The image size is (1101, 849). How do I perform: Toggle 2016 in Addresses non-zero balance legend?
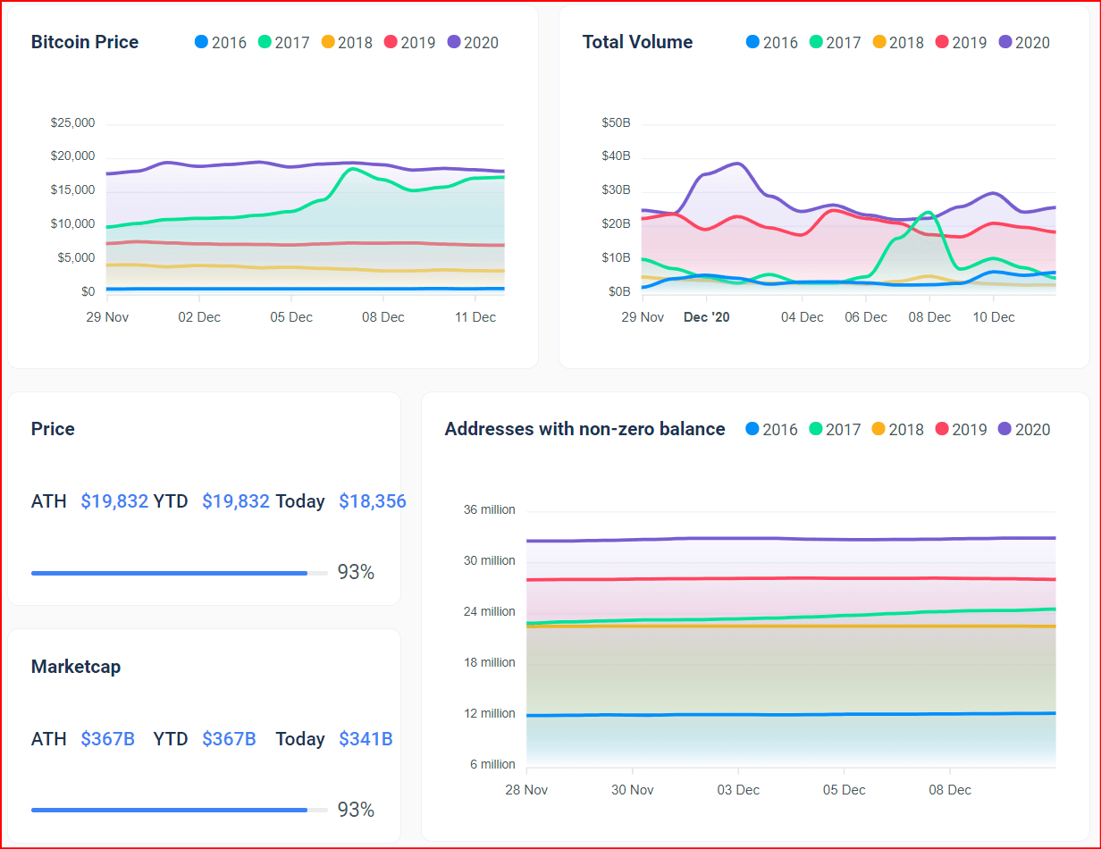coord(771,429)
